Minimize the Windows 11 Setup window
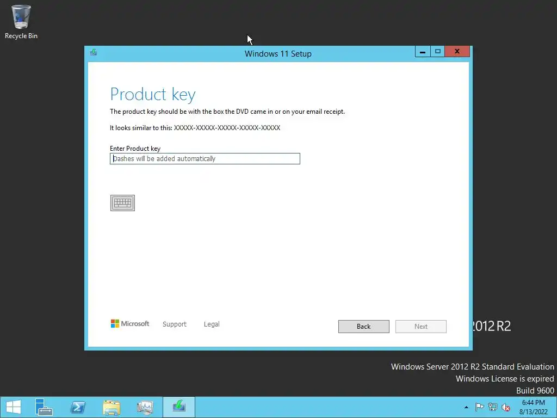 tap(423, 52)
